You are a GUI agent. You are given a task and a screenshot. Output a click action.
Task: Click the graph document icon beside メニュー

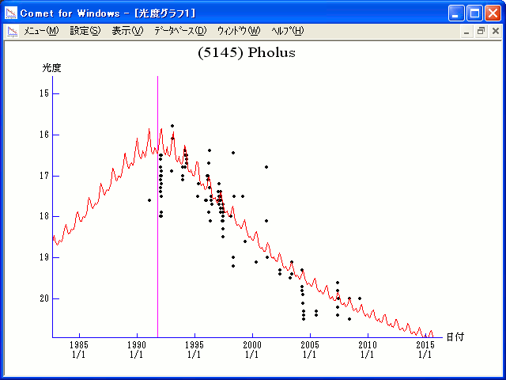pyautogui.click(x=13, y=31)
